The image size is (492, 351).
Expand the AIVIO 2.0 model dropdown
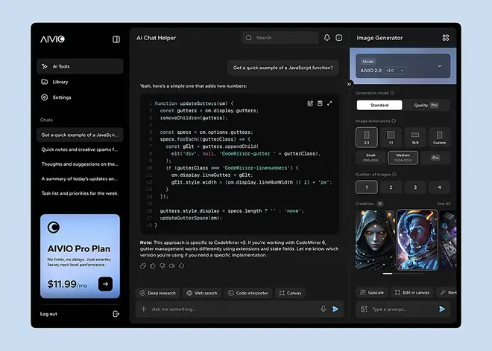pos(439,66)
